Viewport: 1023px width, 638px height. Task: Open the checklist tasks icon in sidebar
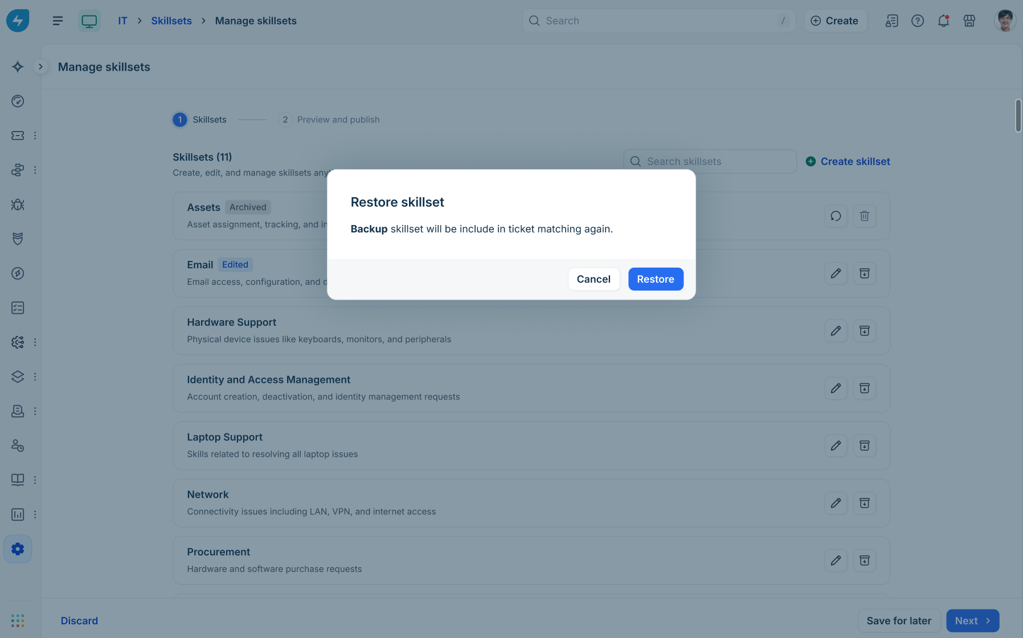click(18, 308)
